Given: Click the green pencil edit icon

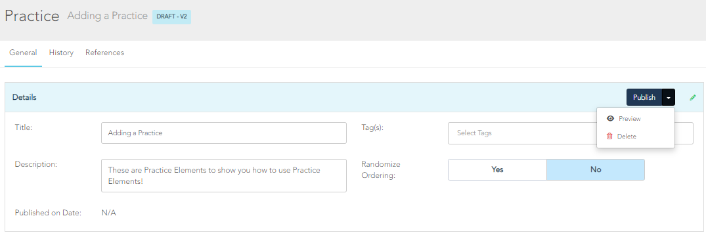Looking at the screenshot, I should click(x=692, y=97).
